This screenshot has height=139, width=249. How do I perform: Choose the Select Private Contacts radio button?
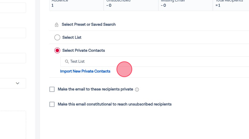pos(57,51)
